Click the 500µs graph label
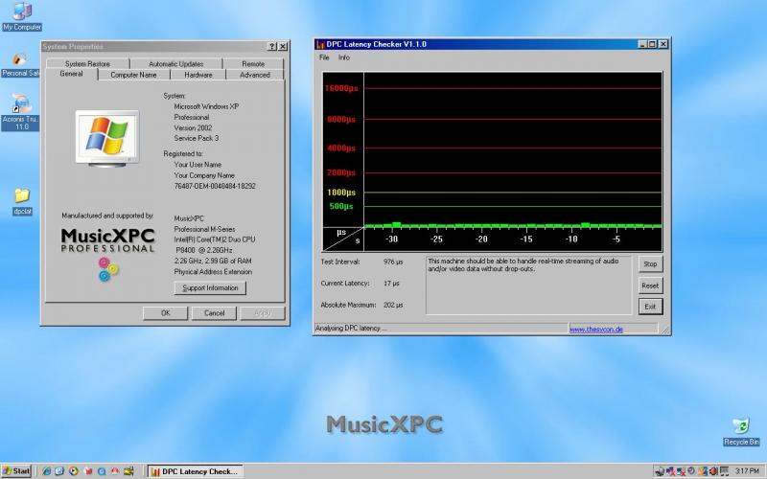 (341, 206)
